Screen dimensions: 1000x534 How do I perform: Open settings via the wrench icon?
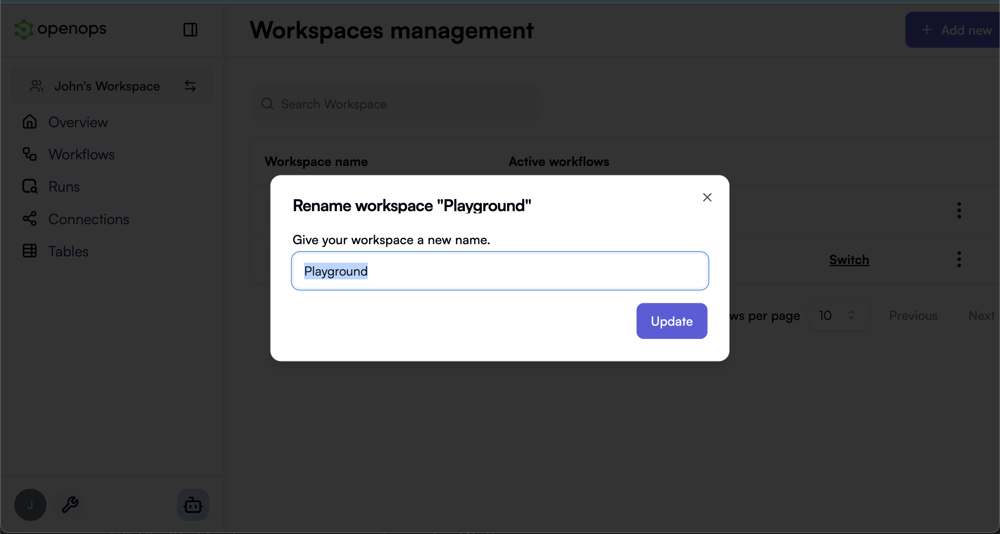pos(70,505)
